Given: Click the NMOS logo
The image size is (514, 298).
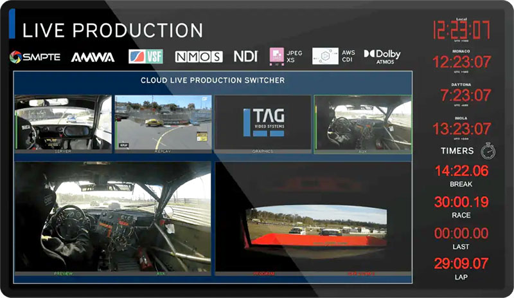Looking at the screenshot, I should tap(199, 57).
